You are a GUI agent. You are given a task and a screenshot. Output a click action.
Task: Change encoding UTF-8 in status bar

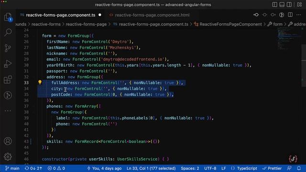tap(210, 168)
